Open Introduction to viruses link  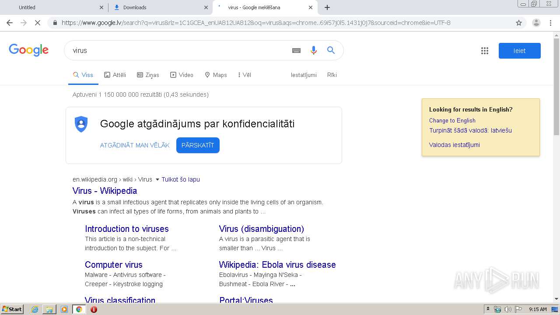pyautogui.click(x=127, y=229)
